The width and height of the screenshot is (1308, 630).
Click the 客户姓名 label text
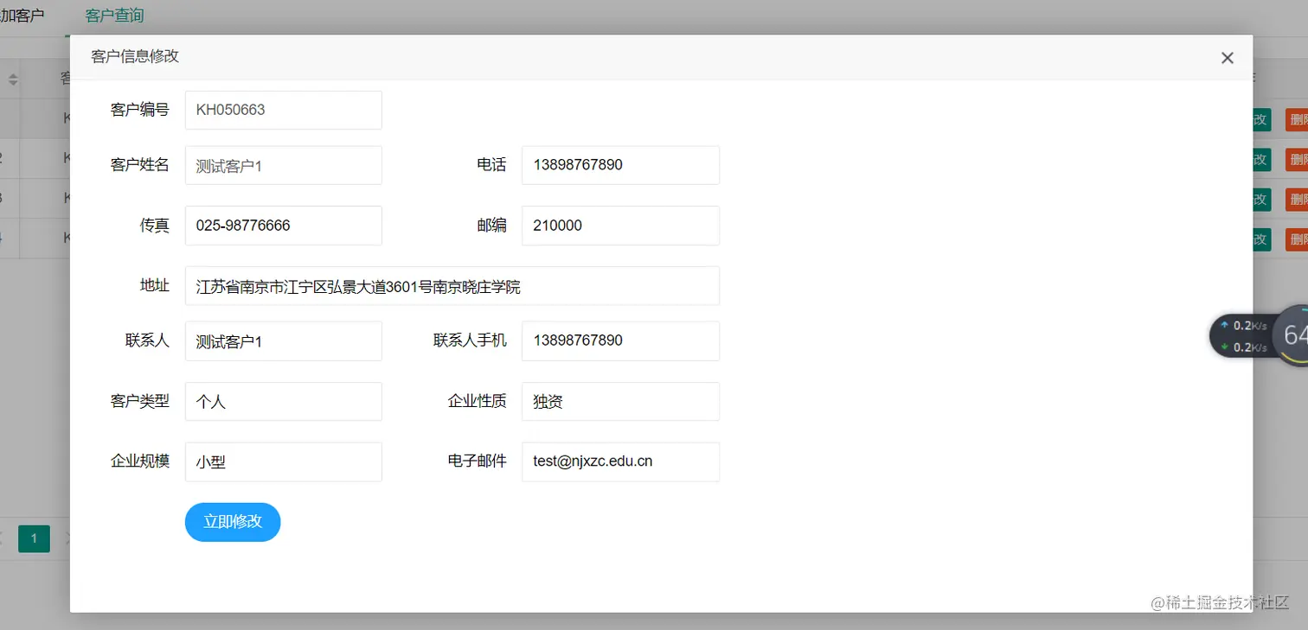click(140, 164)
